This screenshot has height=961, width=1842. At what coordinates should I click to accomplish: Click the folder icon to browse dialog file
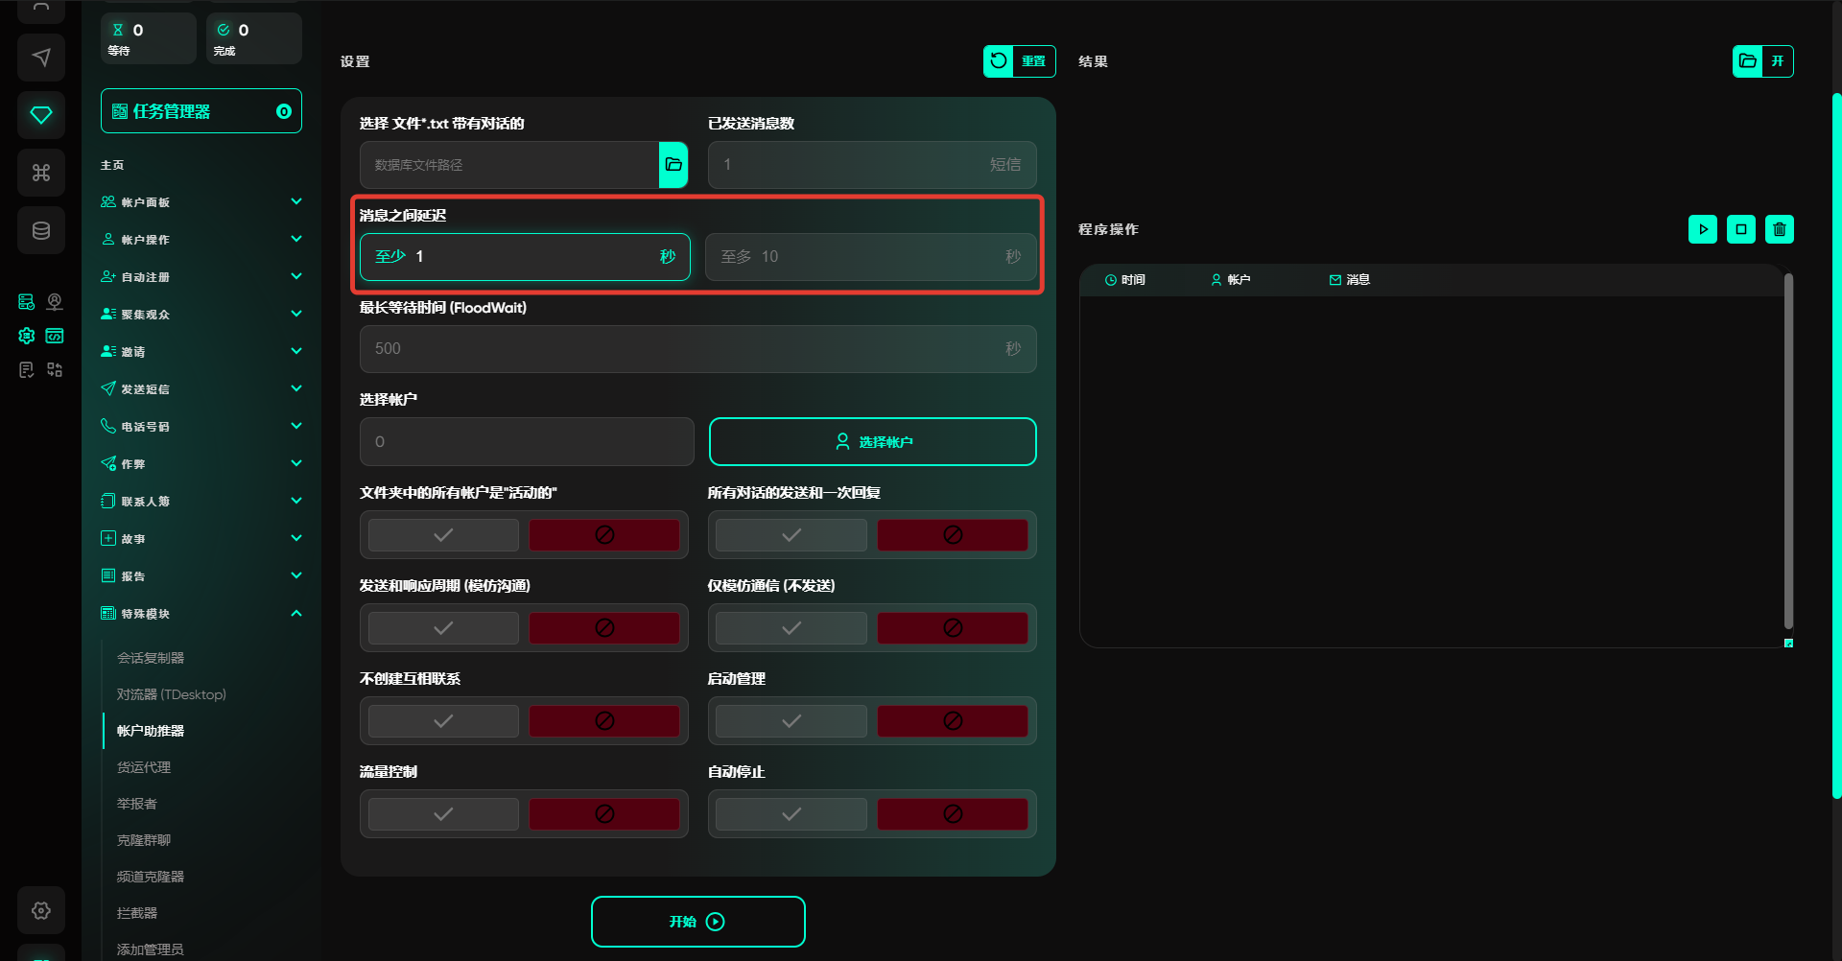pos(673,165)
